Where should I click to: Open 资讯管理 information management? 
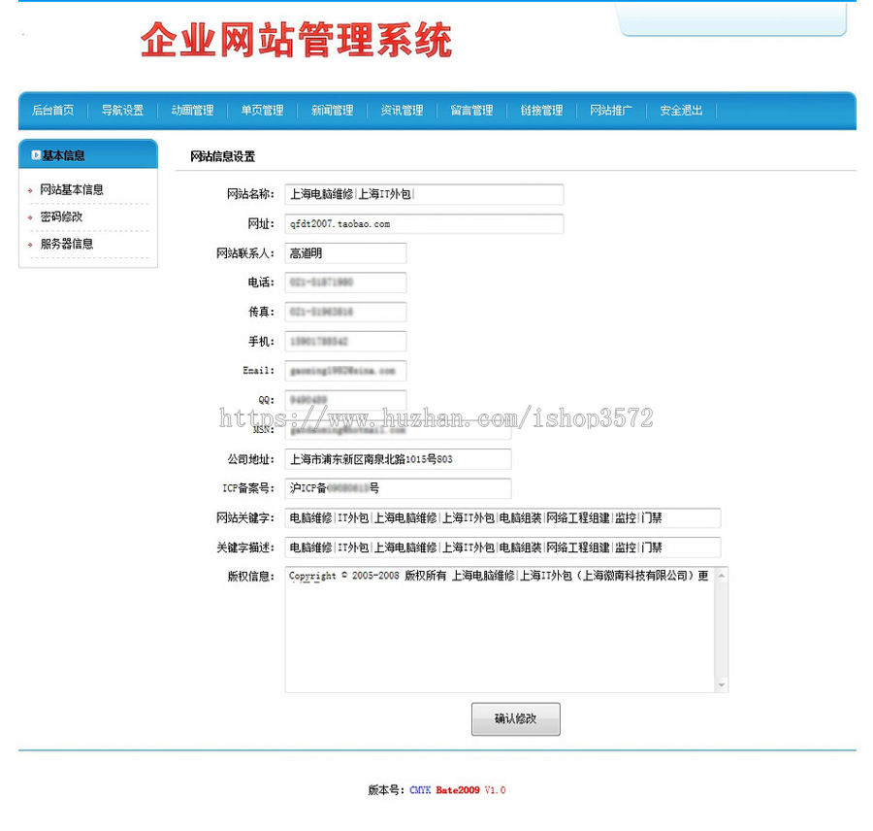402,110
